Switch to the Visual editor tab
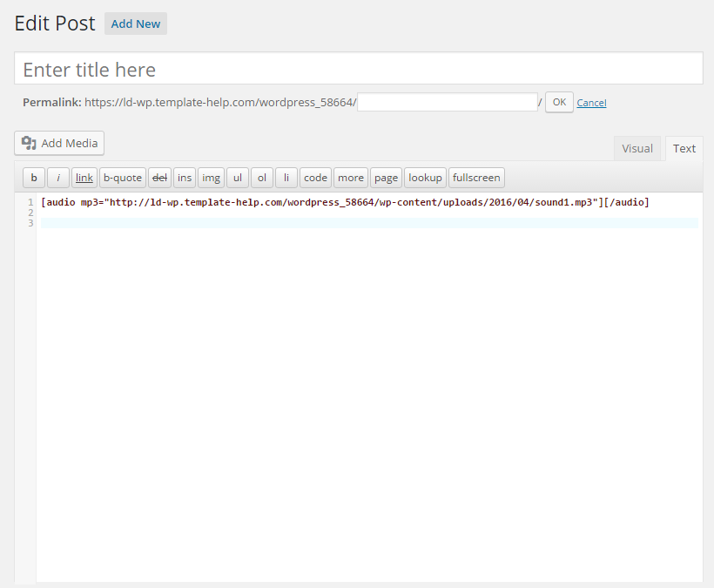Viewport: 714px width, 588px height. [637, 148]
